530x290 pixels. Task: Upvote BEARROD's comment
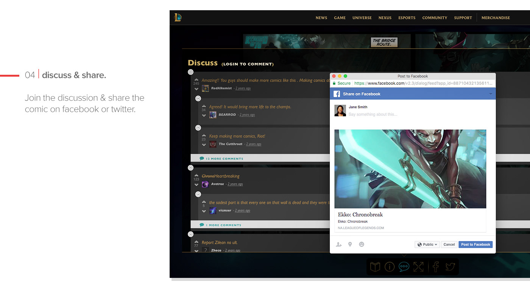pyautogui.click(x=204, y=106)
